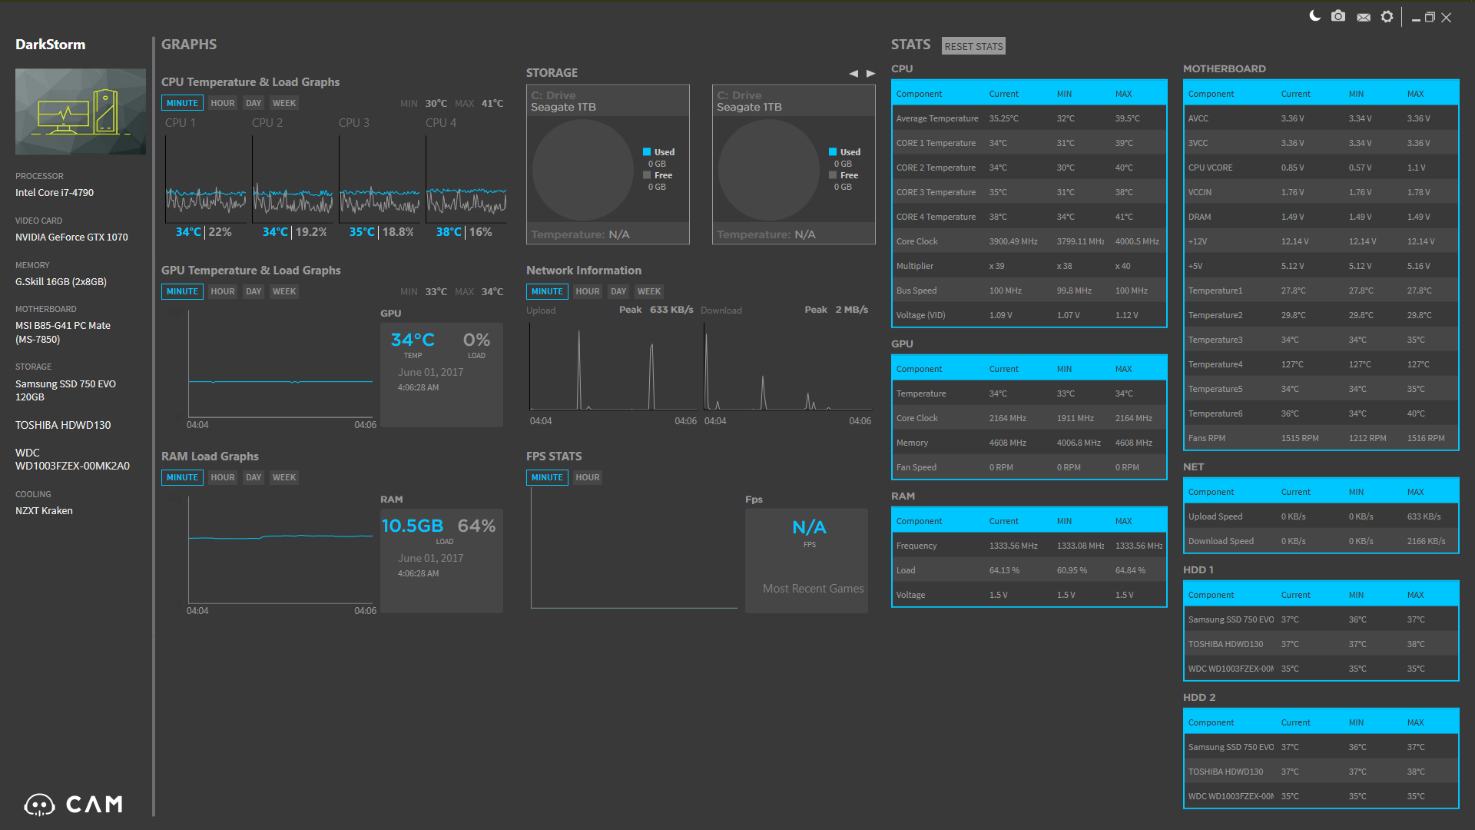This screenshot has height=830, width=1475.
Task: Click Fans RPM row in Motherboard table
Action: coord(1321,438)
